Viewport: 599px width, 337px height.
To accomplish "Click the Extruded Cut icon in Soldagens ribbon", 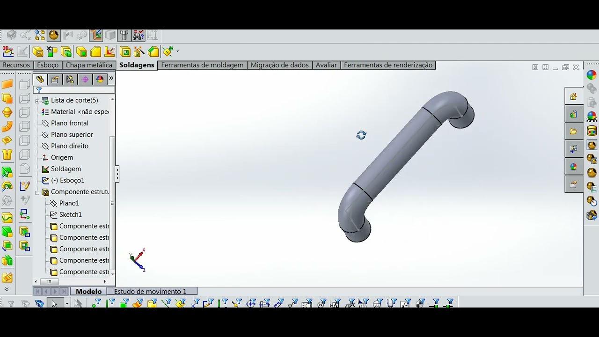I will pyautogui.click(x=125, y=51).
